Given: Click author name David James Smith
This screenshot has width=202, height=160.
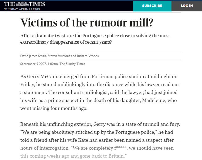Looking at the screenshot, I should pos(33,56).
